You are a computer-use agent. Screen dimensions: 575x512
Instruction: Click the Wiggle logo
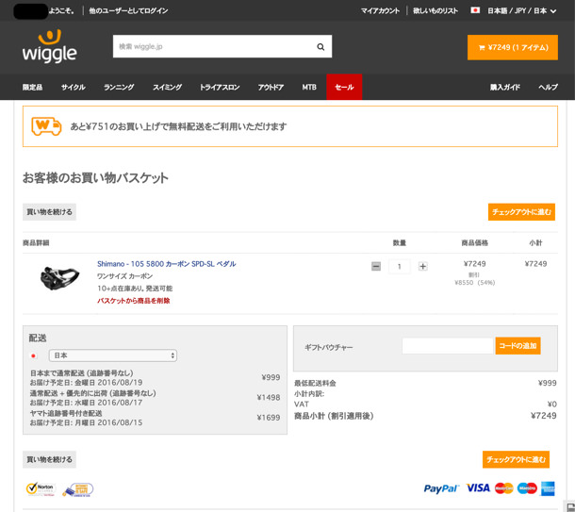pyautogui.click(x=50, y=46)
